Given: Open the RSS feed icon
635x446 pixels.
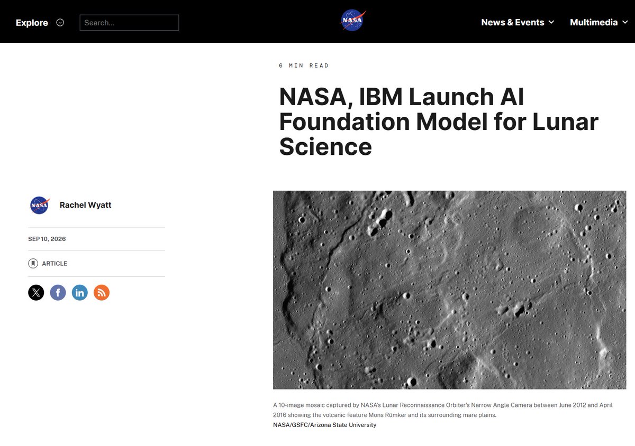Looking at the screenshot, I should pyautogui.click(x=102, y=292).
